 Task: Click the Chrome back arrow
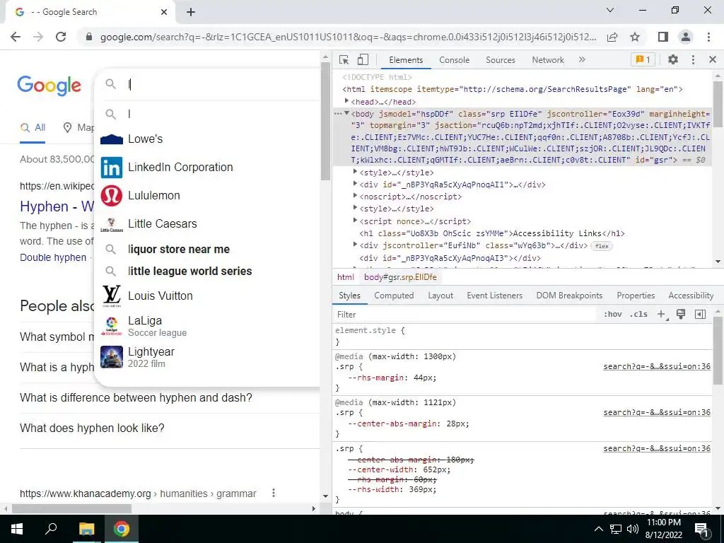pyautogui.click(x=16, y=37)
